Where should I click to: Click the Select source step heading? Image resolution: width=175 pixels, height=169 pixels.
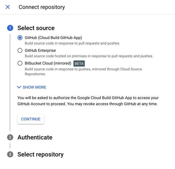pyautogui.click(x=36, y=28)
